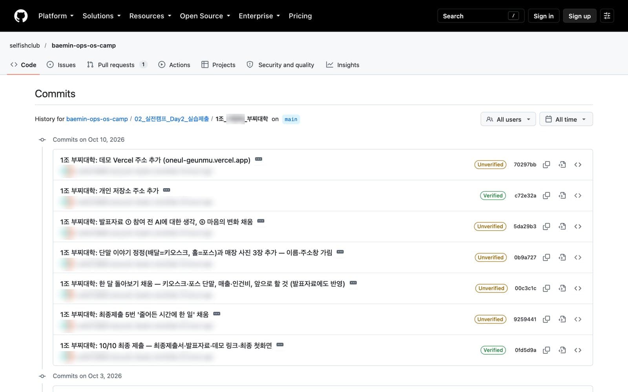Copy full SHA for commit 0fd5d9a
The image size is (628, 392).
tap(546, 350)
